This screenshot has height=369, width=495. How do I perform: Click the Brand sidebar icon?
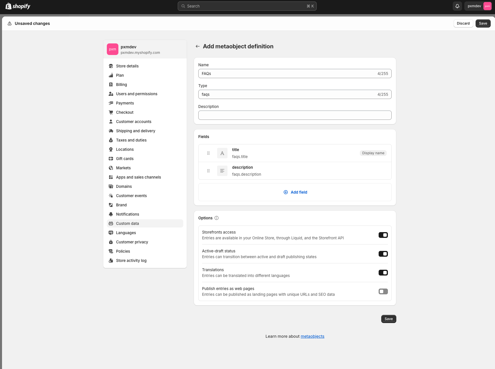click(111, 205)
